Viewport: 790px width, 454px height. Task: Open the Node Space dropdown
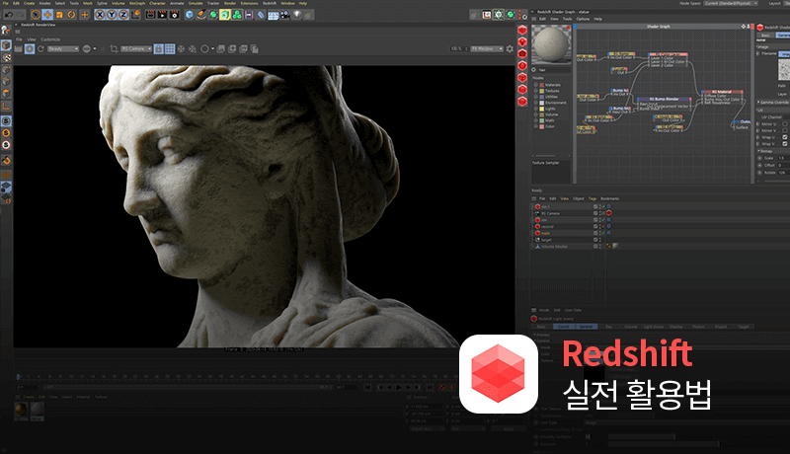(731, 3)
